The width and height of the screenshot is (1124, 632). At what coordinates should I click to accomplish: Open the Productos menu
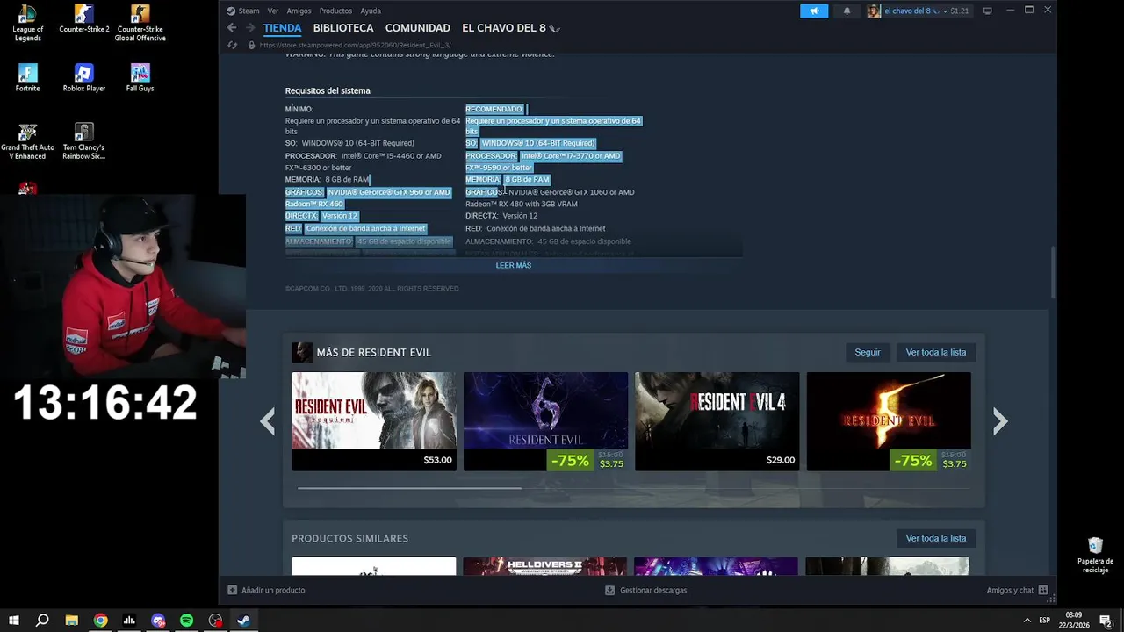coord(335,11)
